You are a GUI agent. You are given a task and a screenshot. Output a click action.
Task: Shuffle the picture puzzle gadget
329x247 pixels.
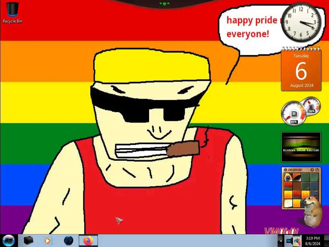point(317,170)
